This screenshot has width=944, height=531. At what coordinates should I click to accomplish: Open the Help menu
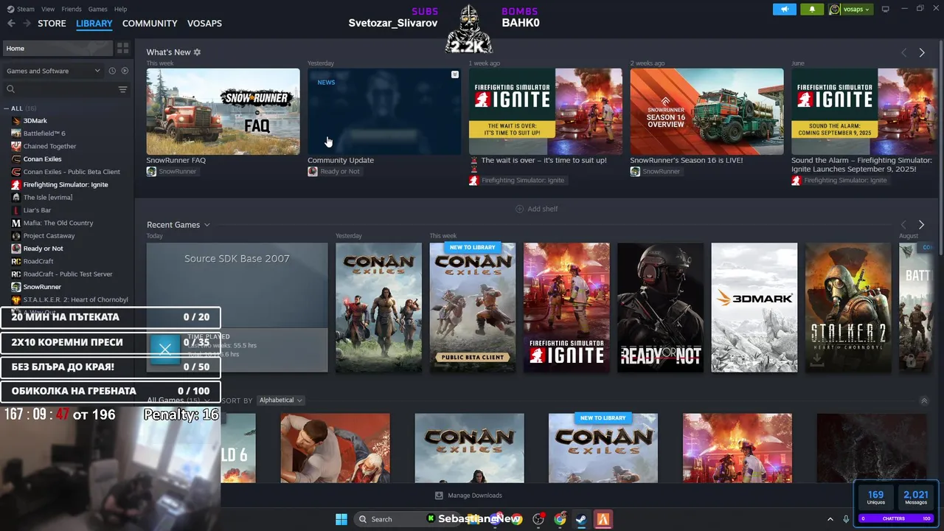click(x=120, y=9)
